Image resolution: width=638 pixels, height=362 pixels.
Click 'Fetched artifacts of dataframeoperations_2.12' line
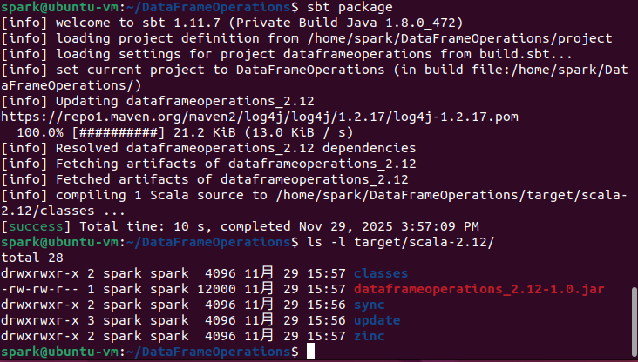(205, 179)
